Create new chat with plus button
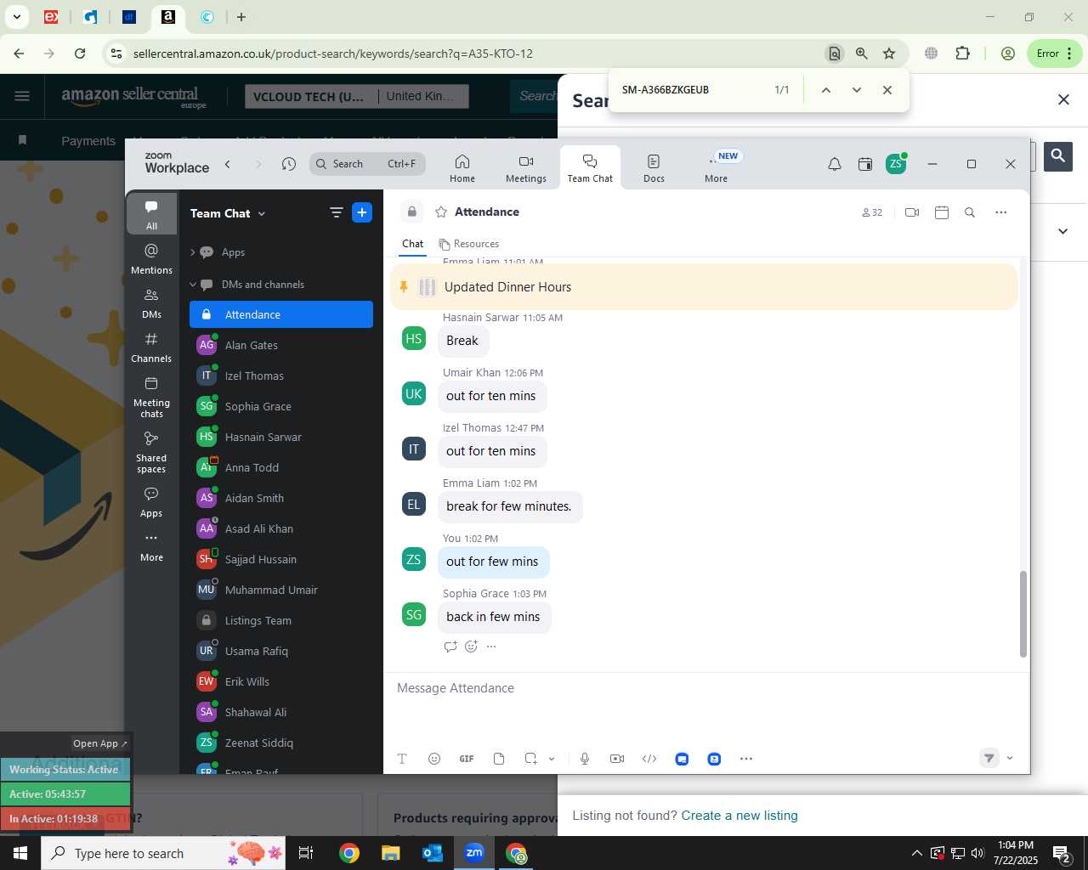This screenshot has width=1088, height=870. (362, 213)
